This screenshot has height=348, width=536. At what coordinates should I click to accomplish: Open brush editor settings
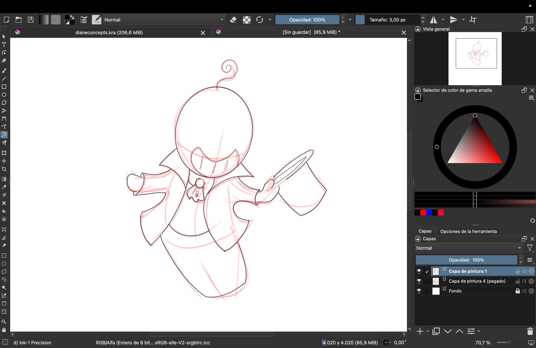tap(84, 20)
